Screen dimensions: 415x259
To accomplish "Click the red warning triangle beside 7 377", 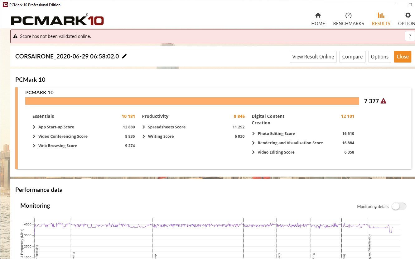I will coord(384,101).
